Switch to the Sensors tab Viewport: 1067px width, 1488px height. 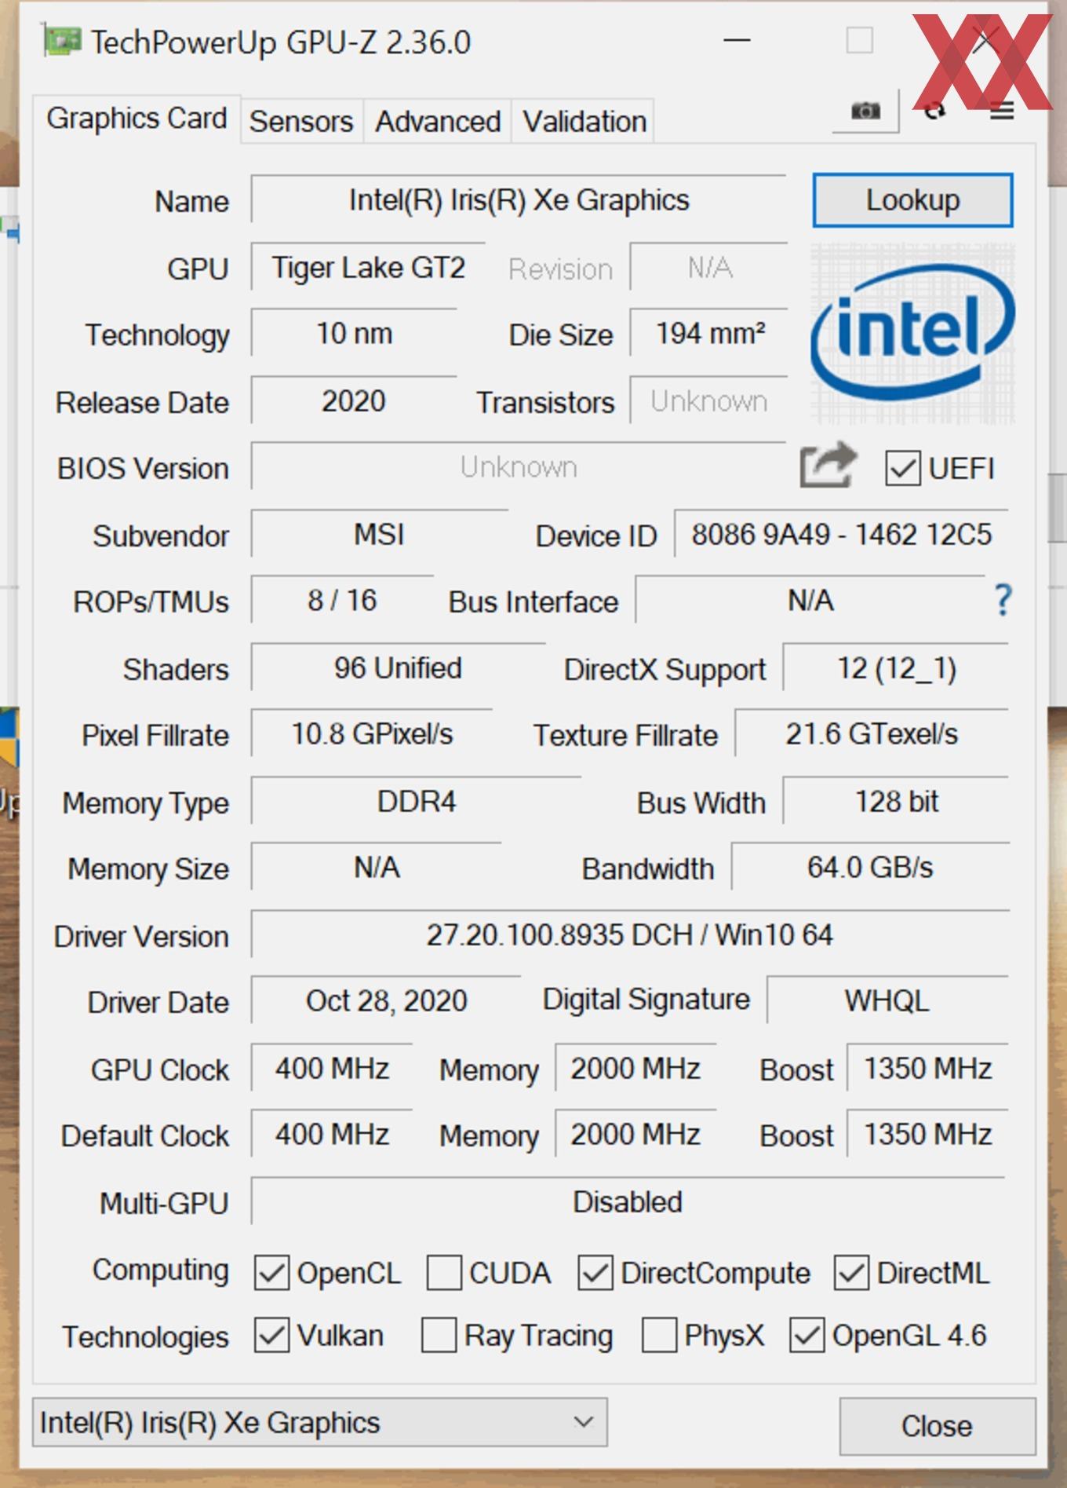[301, 122]
